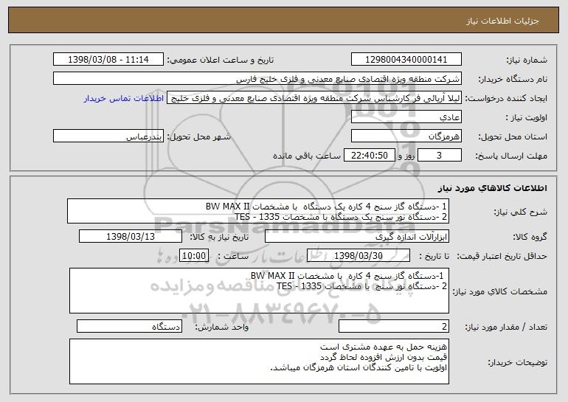This screenshot has height=402, width=568.
Task: Click the city field showing بندرعباس
Action: [x=108, y=136]
